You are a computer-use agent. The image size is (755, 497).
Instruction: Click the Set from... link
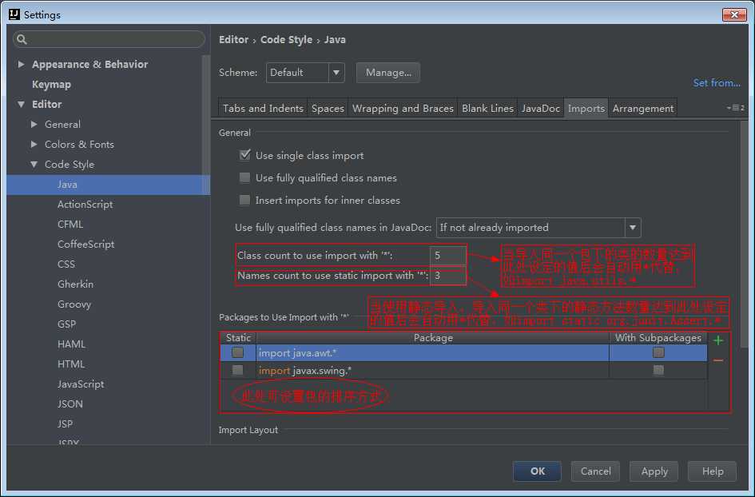(717, 83)
